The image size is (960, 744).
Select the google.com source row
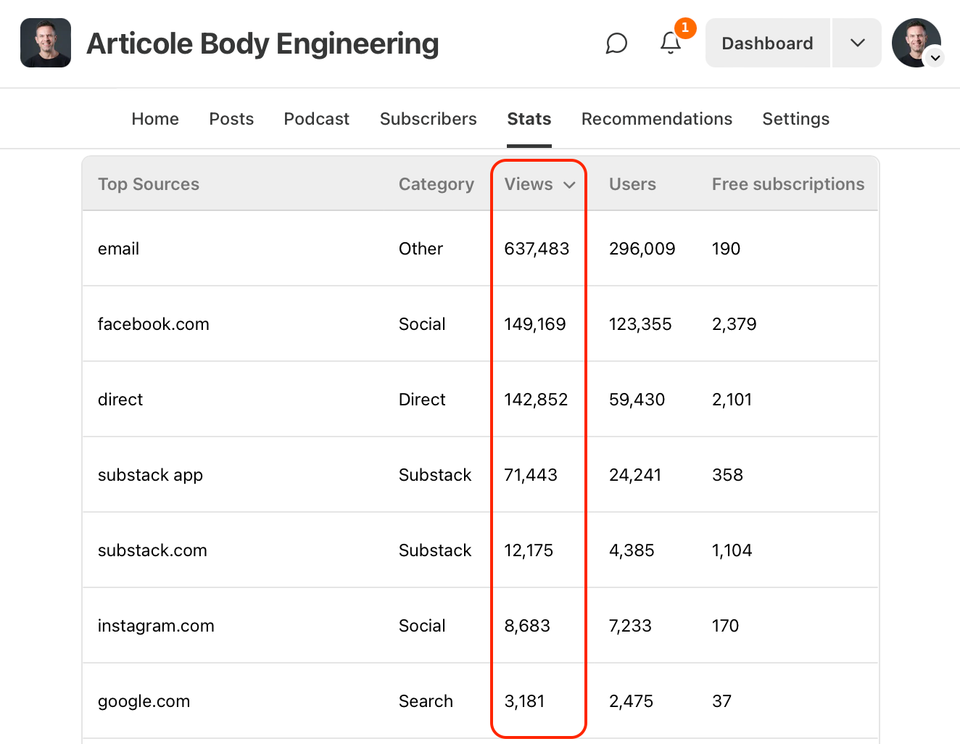(480, 701)
